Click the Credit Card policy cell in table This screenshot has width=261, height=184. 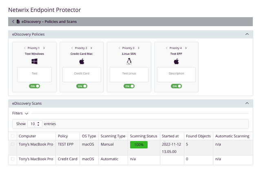67,159
